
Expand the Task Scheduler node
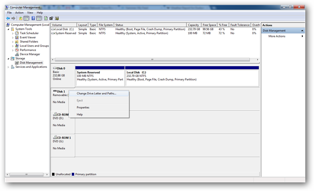point(13,33)
